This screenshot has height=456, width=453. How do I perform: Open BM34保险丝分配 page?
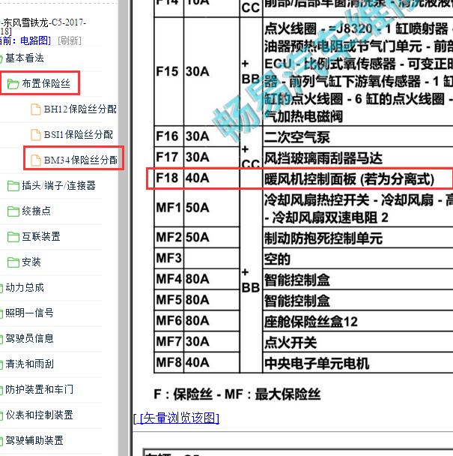tap(80, 160)
